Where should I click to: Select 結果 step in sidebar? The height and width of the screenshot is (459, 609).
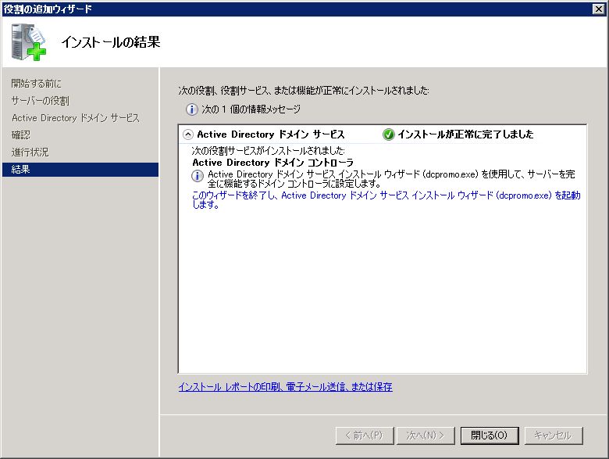pos(80,170)
